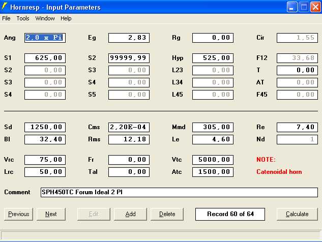Click the red 'NOTE:' text
This screenshot has height=242, width=322.
point(266,160)
